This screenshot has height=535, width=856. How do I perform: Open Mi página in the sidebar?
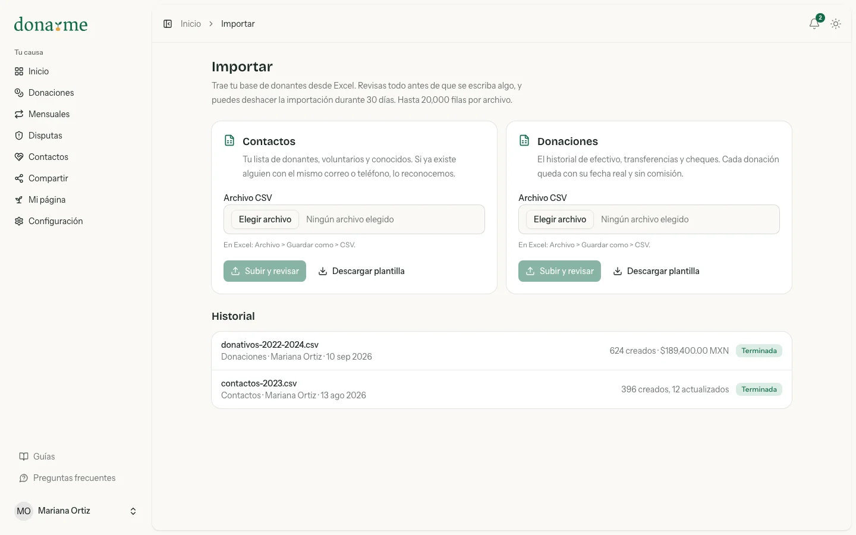coord(75,200)
